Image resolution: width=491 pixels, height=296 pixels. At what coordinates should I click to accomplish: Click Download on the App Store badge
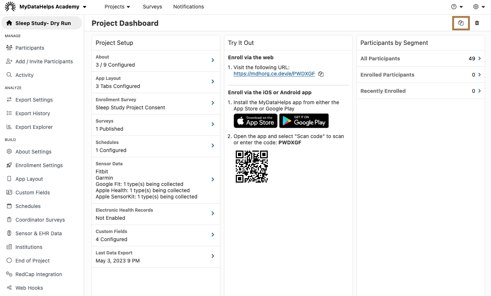tap(256, 121)
